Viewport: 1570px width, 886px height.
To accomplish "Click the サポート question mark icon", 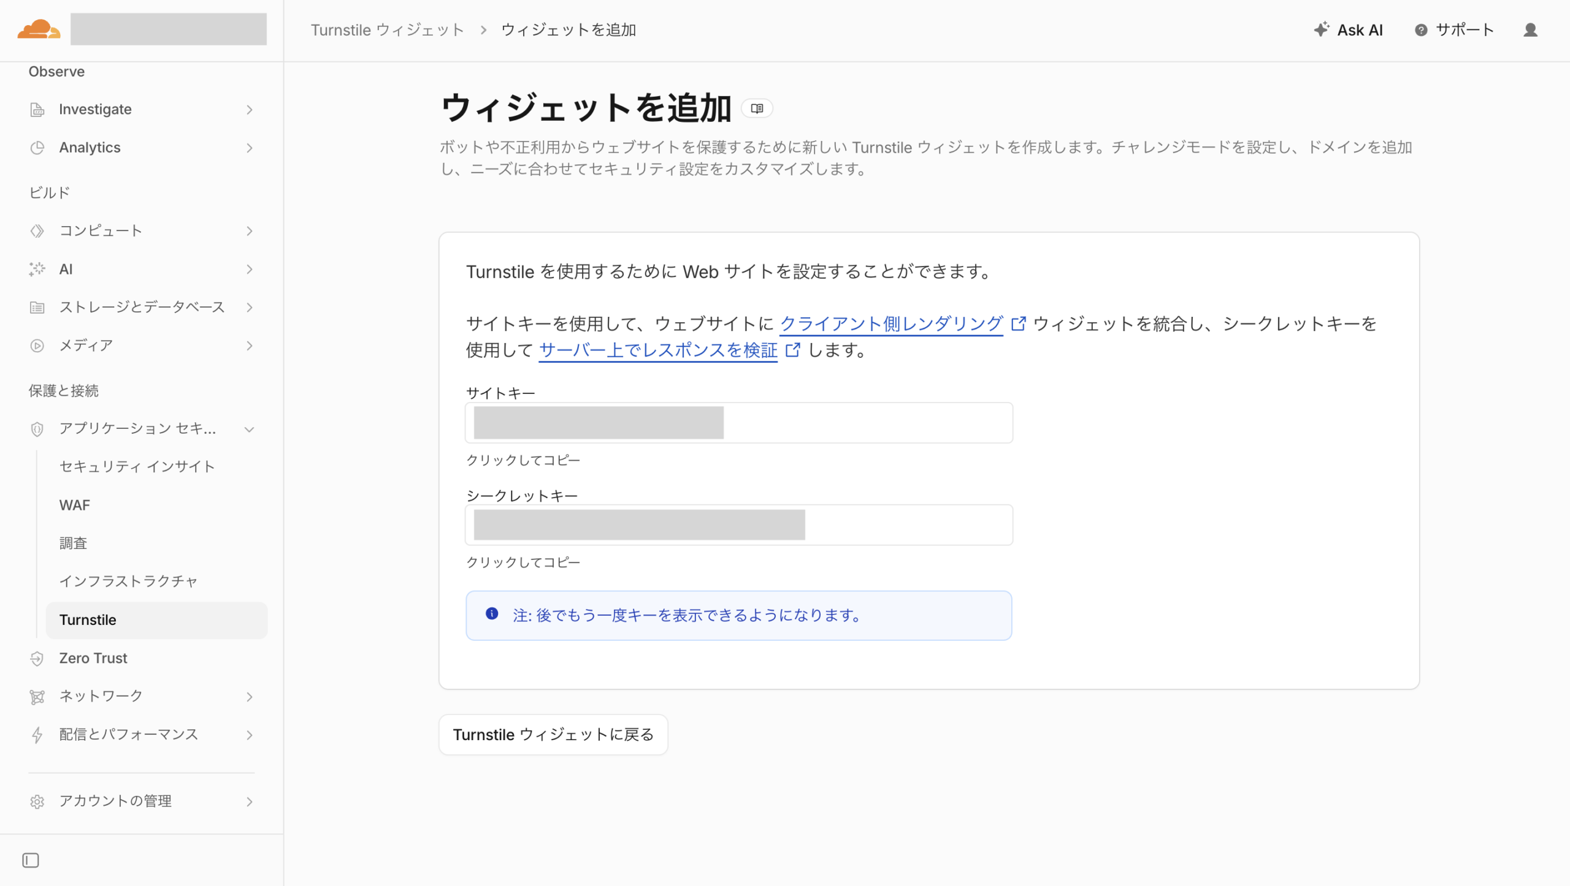I will [x=1421, y=30].
